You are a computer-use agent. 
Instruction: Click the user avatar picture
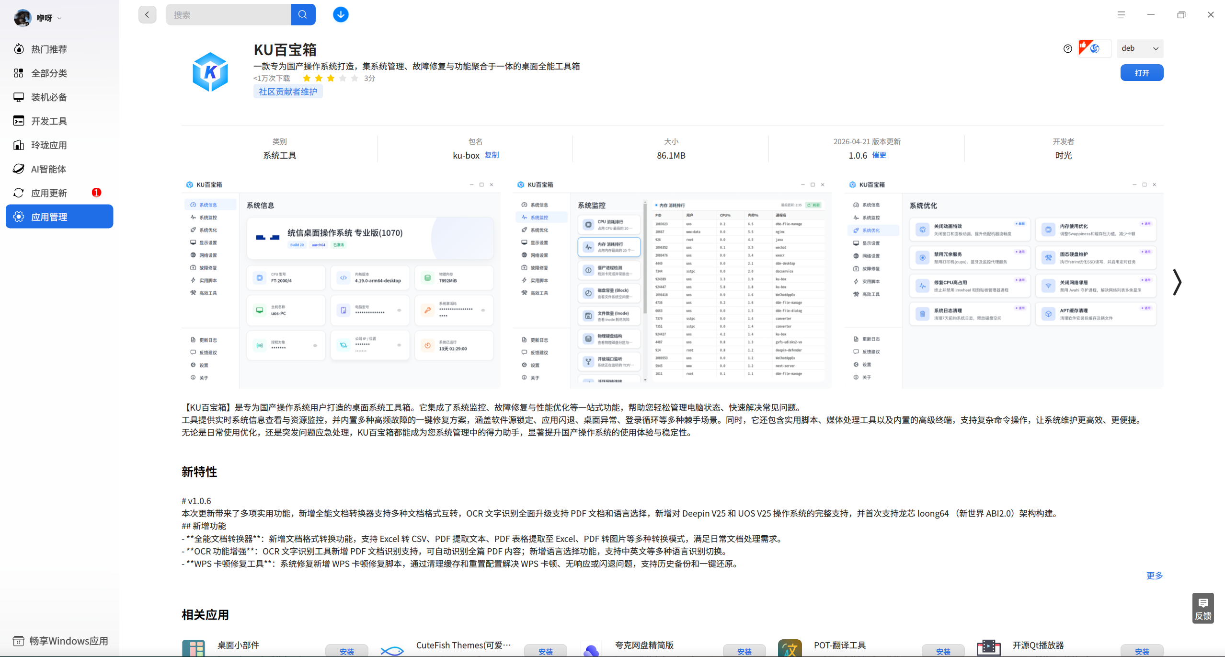click(x=23, y=18)
